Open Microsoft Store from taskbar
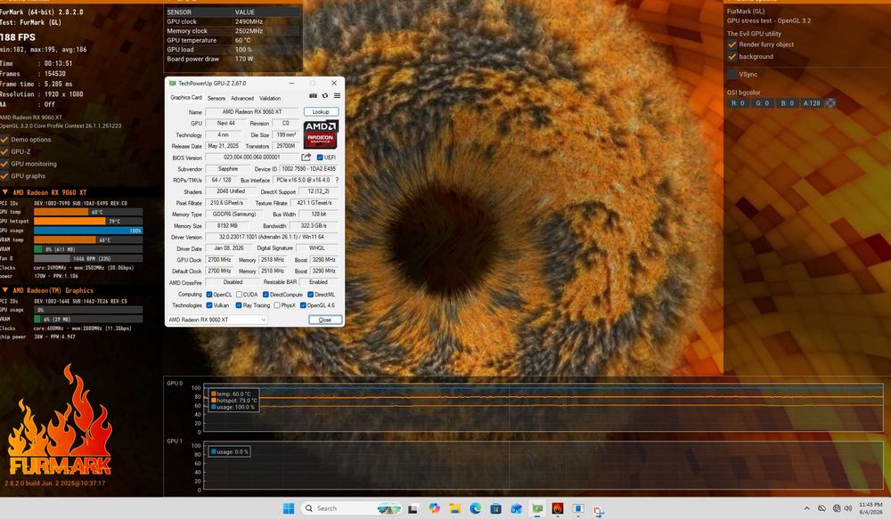 [x=495, y=508]
